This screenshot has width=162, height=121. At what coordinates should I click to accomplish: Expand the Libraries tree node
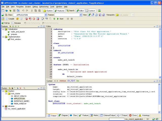click(3, 106)
